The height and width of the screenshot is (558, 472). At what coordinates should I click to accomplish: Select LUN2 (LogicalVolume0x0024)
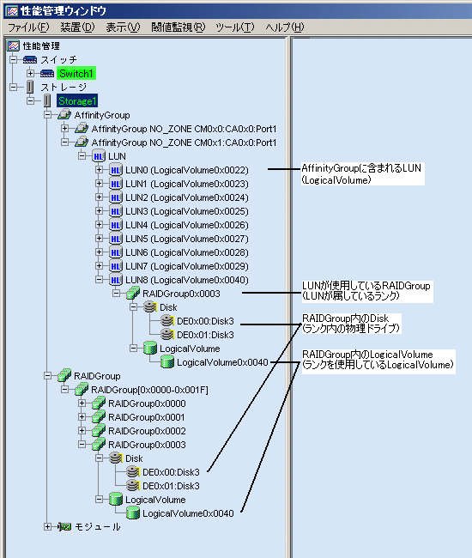(x=187, y=197)
